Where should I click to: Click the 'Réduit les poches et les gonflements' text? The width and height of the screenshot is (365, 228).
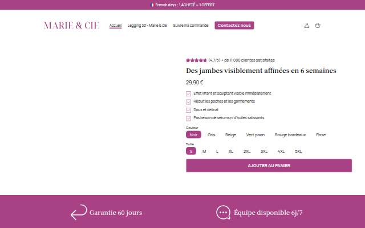(x=224, y=101)
